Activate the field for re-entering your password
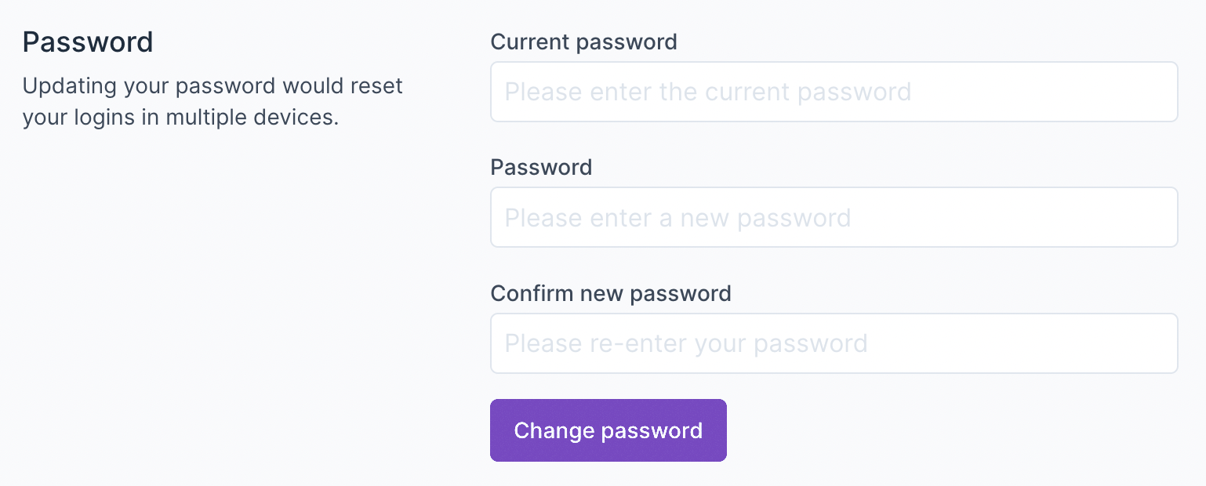The width and height of the screenshot is (1206, 486). (834, 343)
